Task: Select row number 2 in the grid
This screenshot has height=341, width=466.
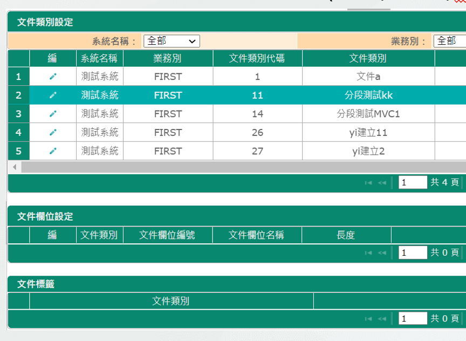Action: point(18,95)
